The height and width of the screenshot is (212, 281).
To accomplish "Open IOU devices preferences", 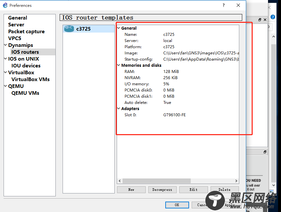I will (26, 66).
